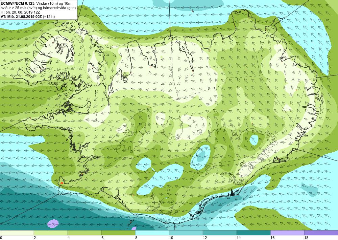Click the legend label "14"

coord(239,238)
